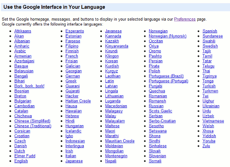This screenshot has height=167, width=230.
Task: Click the plain Norwegian link
Action: (158, 31)
